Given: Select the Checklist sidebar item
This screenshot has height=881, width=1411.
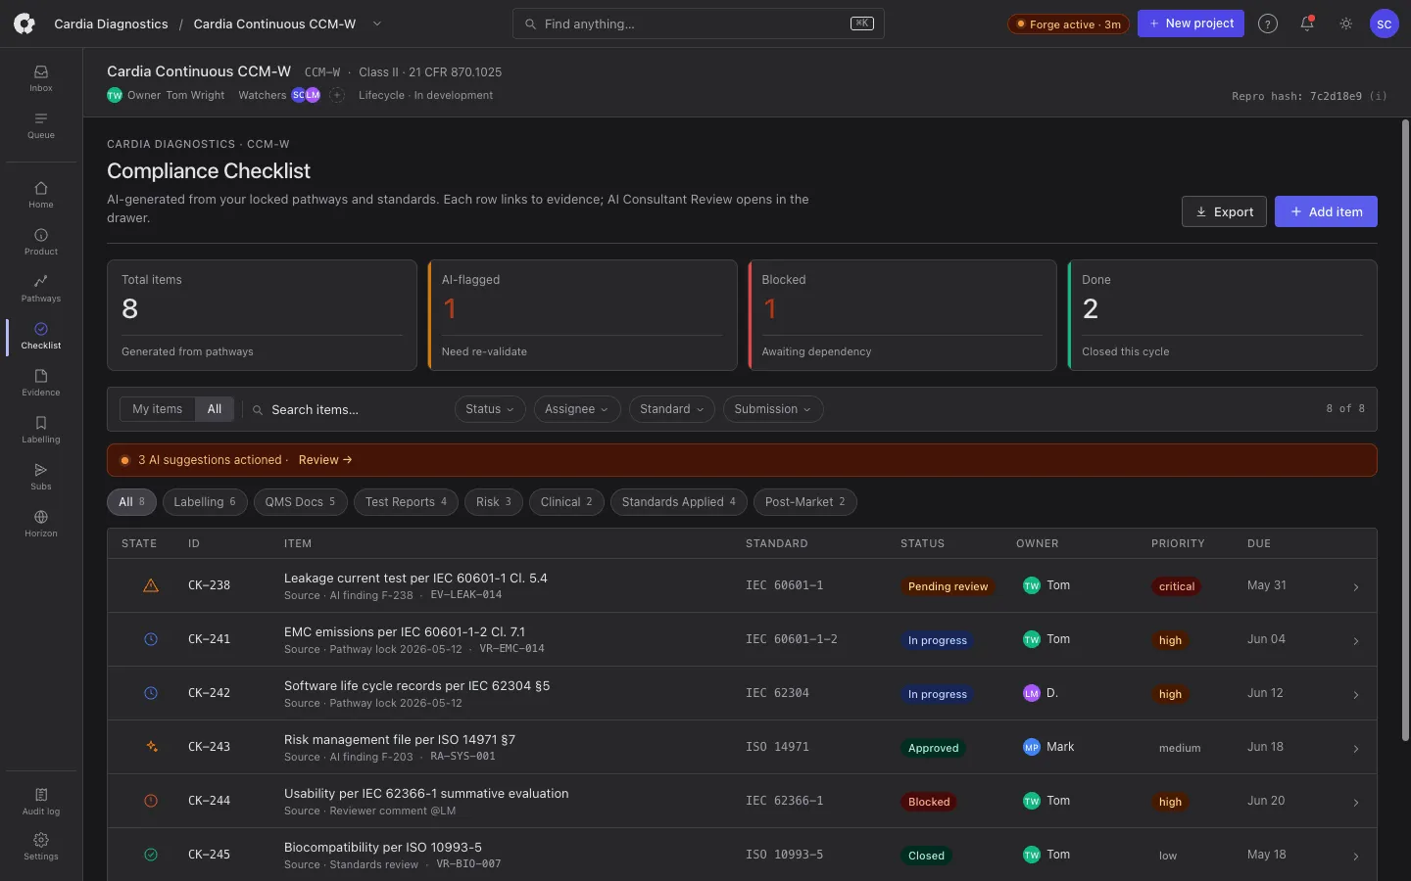Looking at the screenshot, I should point(41,336).
